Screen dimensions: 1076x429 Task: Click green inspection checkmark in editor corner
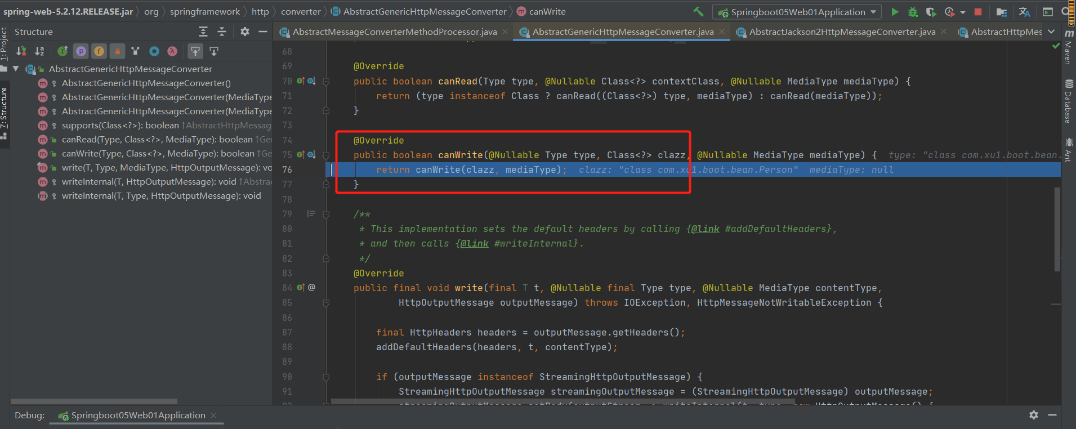coord(1056,46)
